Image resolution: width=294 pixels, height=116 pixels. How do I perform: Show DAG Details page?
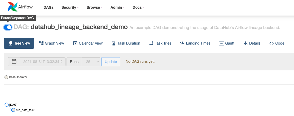[252, 43]
